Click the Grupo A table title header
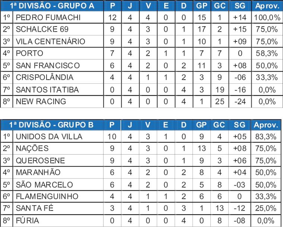Screen dimensions: 283x227 coord(52,6)
